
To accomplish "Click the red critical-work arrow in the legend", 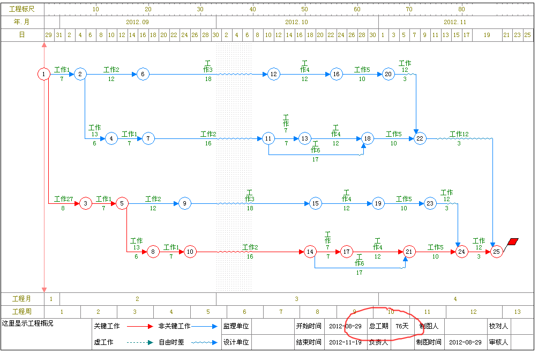I will 140,326.
